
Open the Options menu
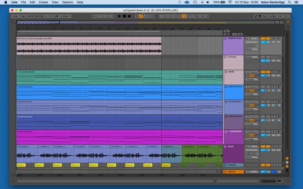point(67,3)
